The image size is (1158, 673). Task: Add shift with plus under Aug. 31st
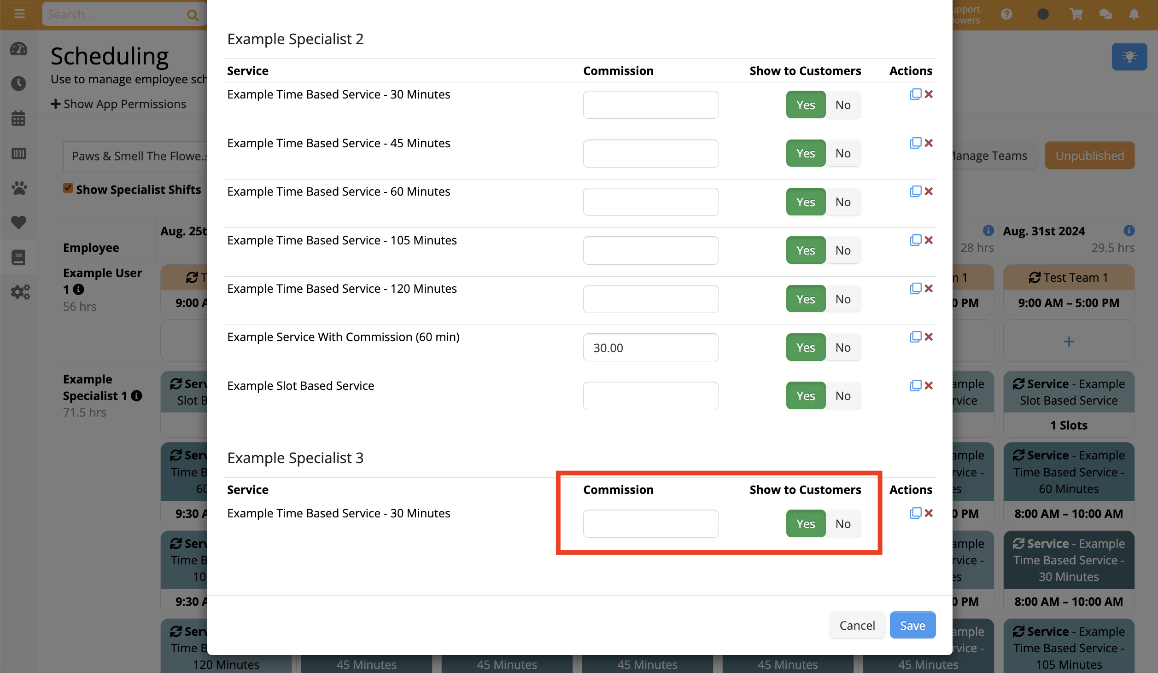[x=1069, y=342]
